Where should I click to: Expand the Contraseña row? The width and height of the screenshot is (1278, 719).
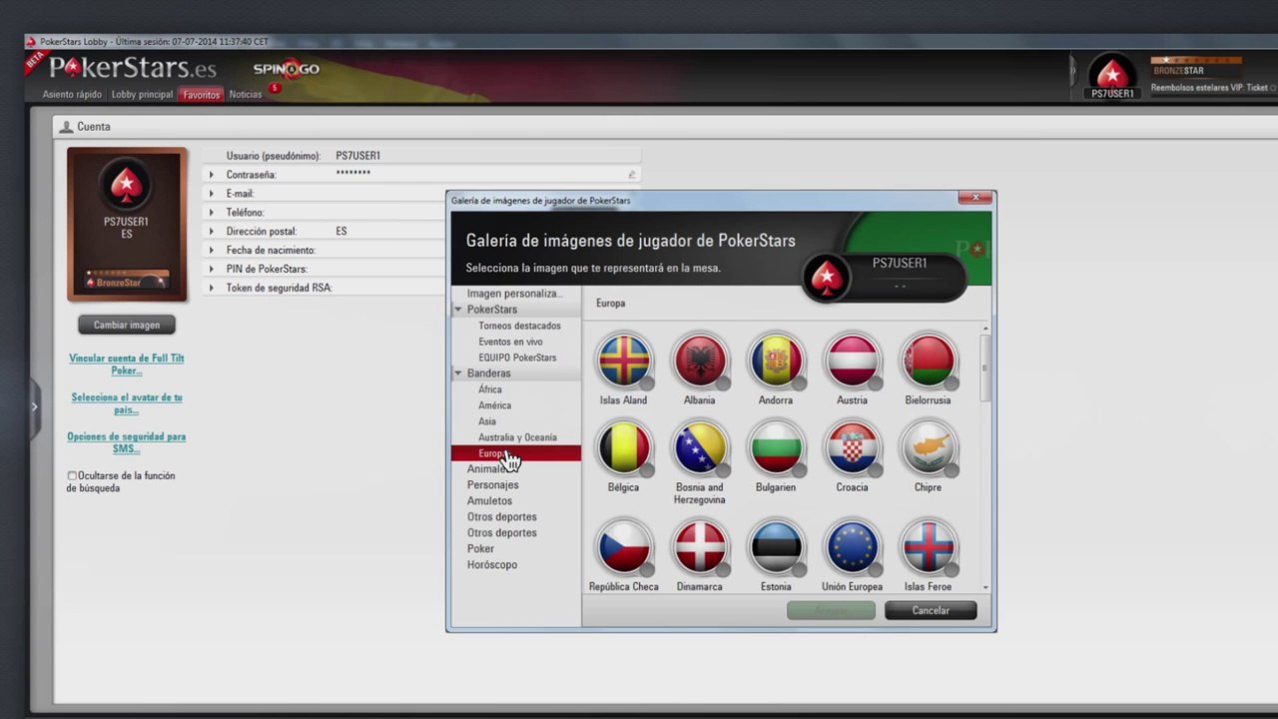point(211,175)
